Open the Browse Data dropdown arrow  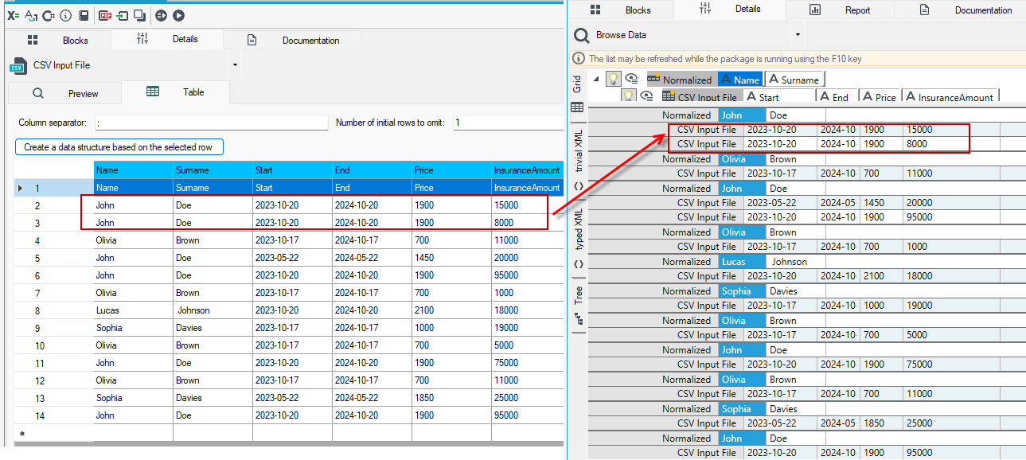click(798, 35)
